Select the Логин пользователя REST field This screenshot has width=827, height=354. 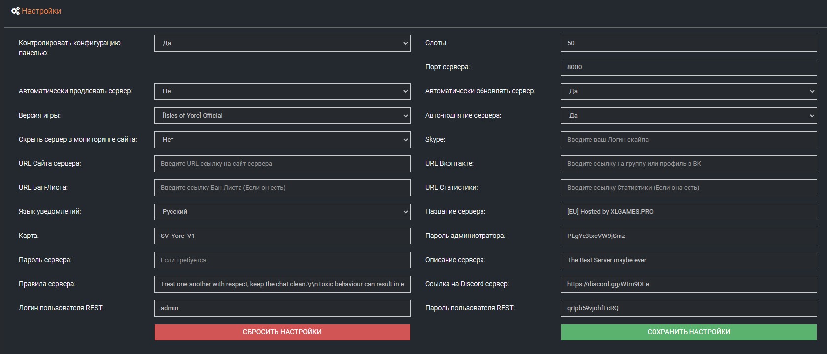282,308
